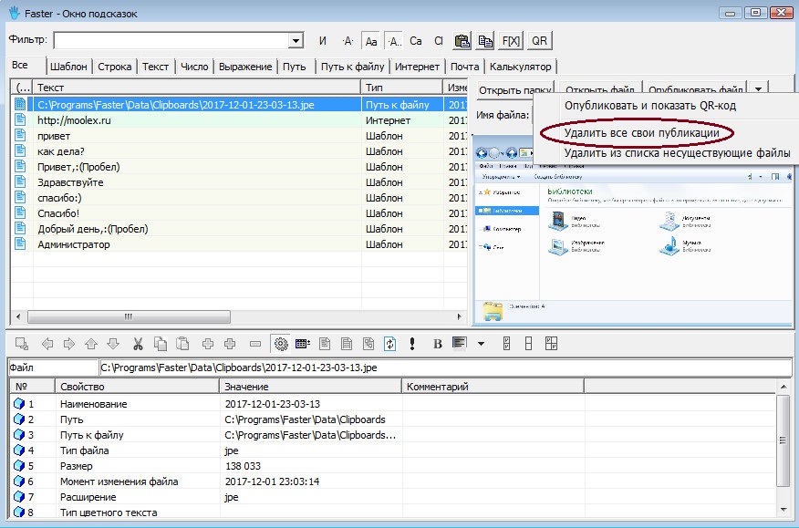Click the two-pane layout icon with check marks
Viewport: 799px width, 528px height.
coord(506,344)
